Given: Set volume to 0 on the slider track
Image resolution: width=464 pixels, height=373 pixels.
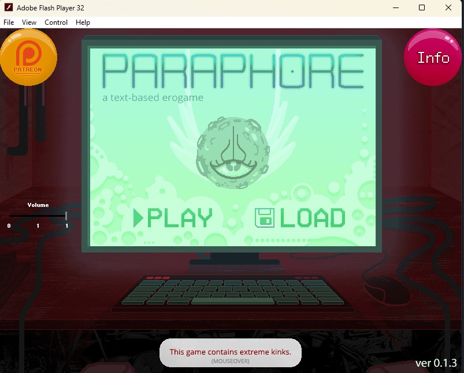Looking at the screenshot, I should point(9,216).
